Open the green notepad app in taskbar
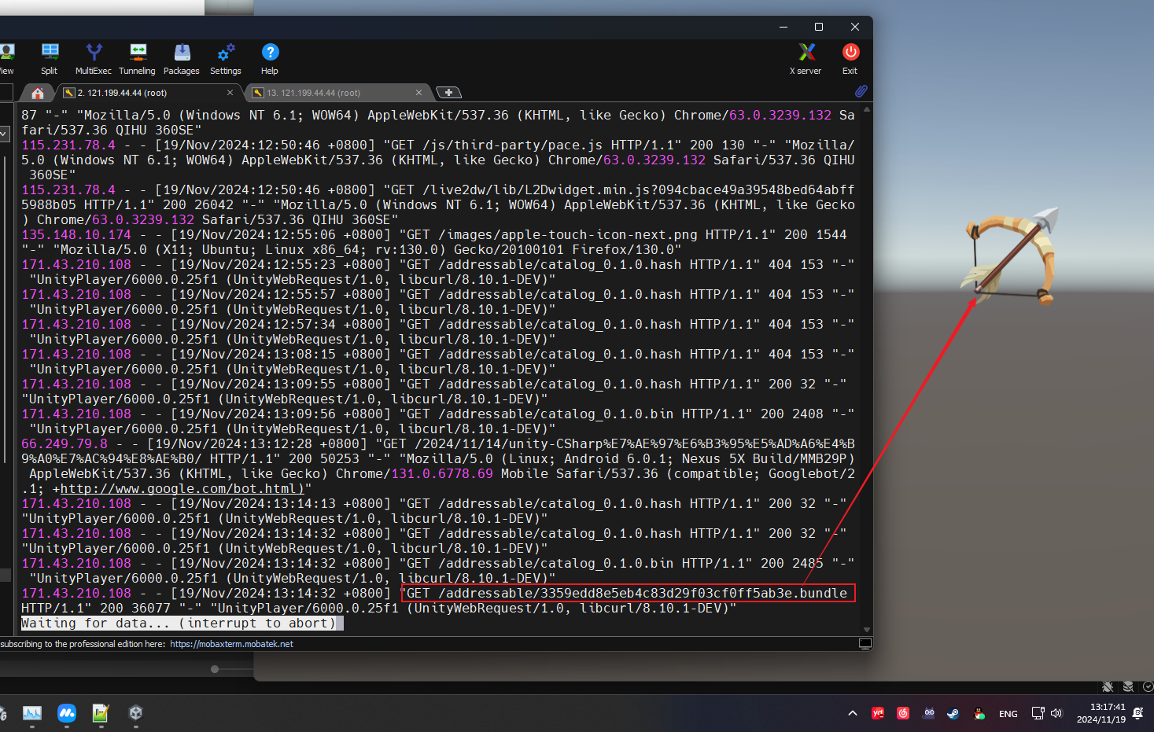Image resolution: width=1154 pixels, height=732 pixels. click(x=101, y=713)
